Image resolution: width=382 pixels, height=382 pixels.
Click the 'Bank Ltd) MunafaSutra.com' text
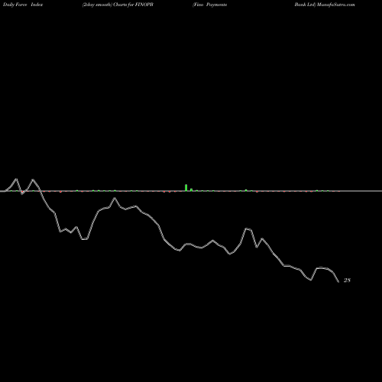(x=325, y=5)
